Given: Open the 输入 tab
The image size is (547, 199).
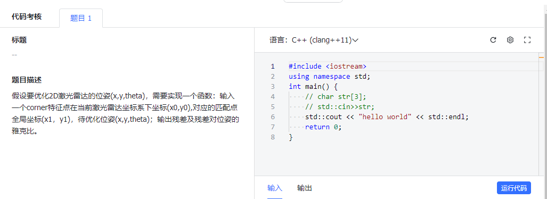Looking at the screenshot, I should coord(274,188).
